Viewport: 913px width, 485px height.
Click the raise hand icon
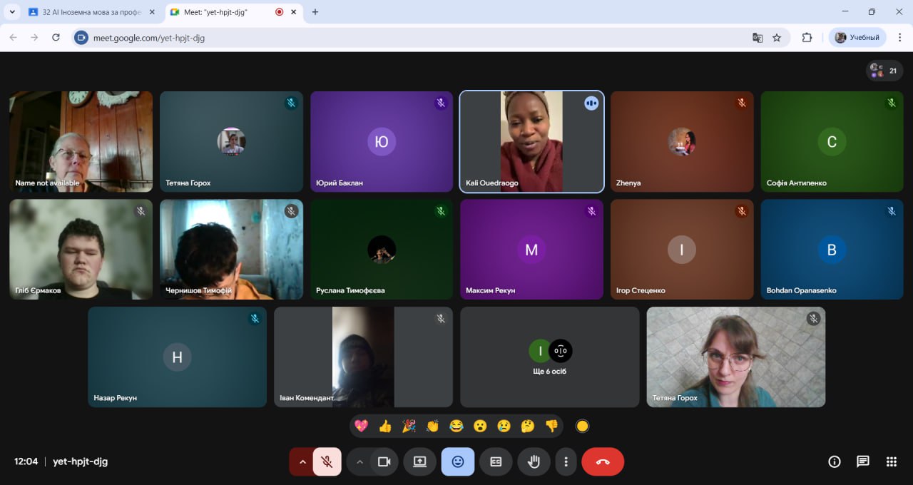tap(534, 461)
